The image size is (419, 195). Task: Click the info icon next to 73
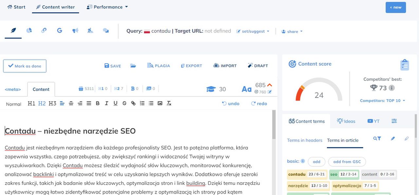(392, 88)
